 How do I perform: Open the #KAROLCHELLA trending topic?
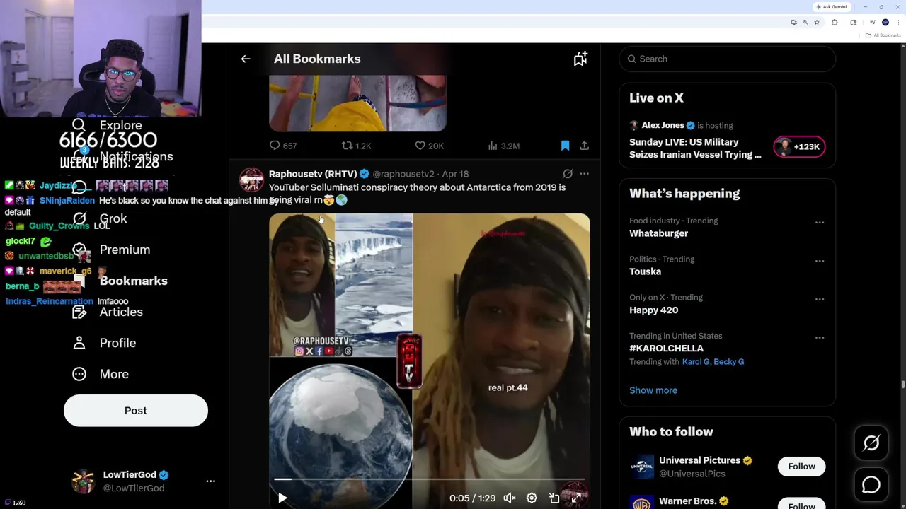[x=666, y=348]
